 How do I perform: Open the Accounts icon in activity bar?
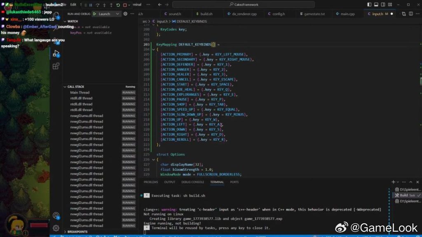coord(56,215)
